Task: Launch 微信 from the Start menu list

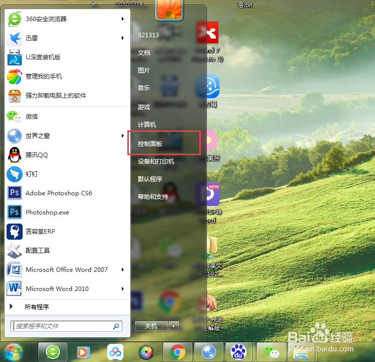Action: (15, 117)
